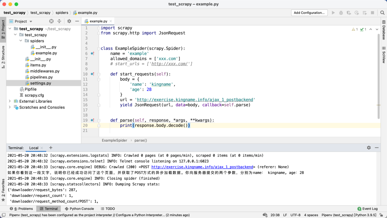Click Pipenv interpreter in status bar
The height and width of the screenshot is (218, 387).
pyautogui.click(x=349, y=215)
